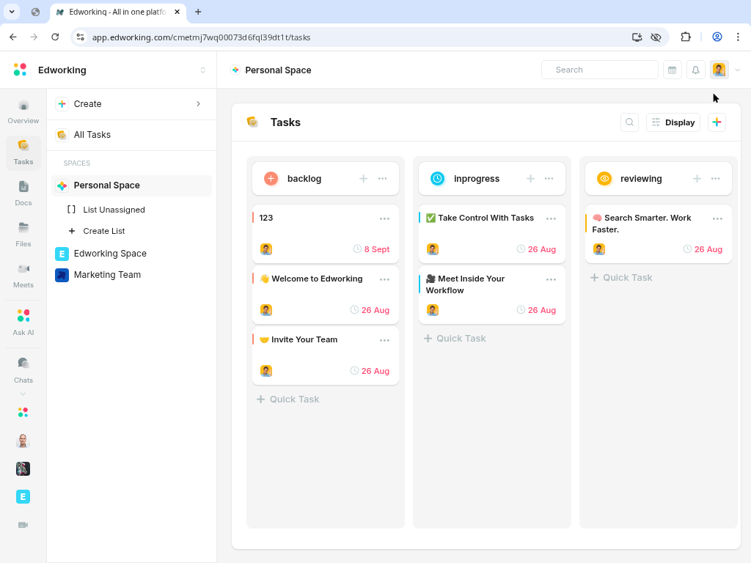This screenshot has height=563, width=751.
Task: Open the Edworking workspace switcher
Action: coord(202,70)
